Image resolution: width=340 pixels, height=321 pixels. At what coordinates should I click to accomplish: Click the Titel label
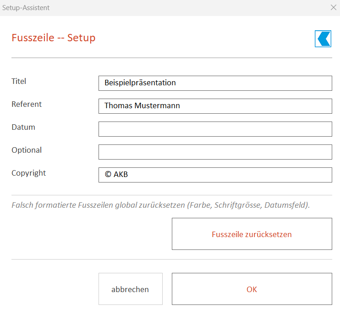[x=19, y=81]
